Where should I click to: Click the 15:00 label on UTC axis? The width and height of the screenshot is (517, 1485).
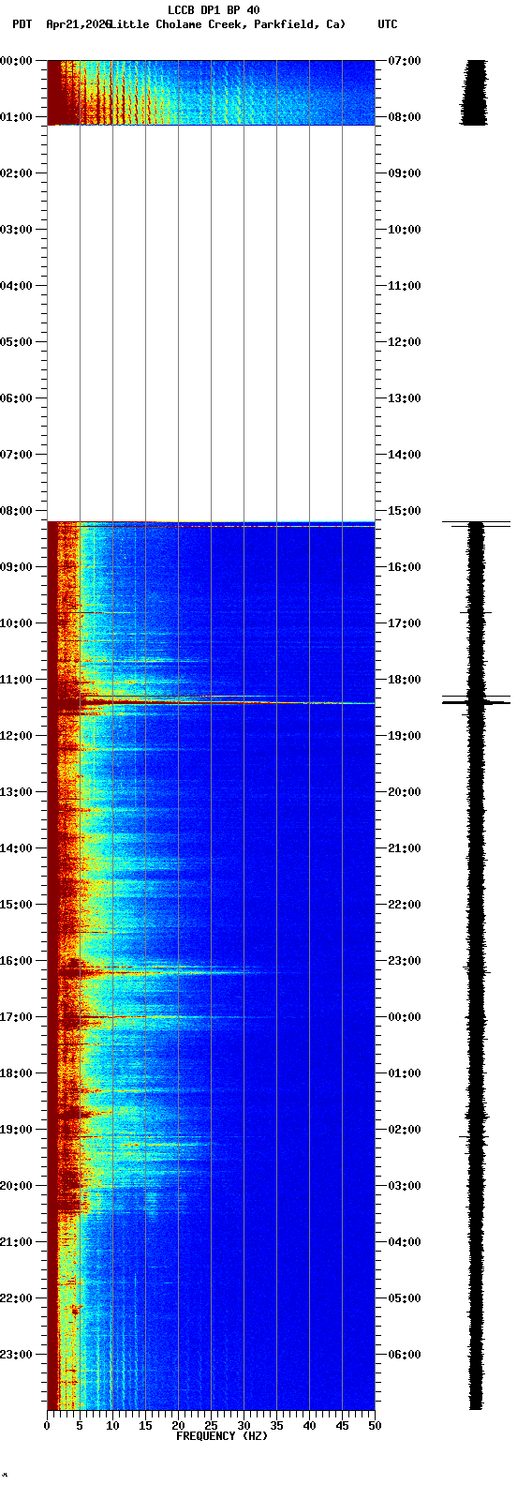(x=405, y=511)
